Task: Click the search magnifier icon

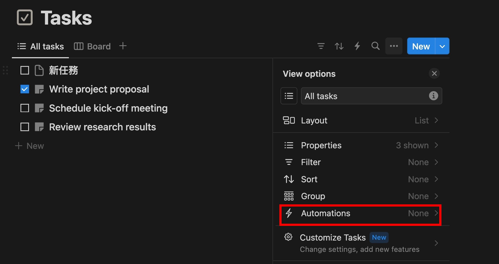Action: pyautogui.click(x=375, y=46)
